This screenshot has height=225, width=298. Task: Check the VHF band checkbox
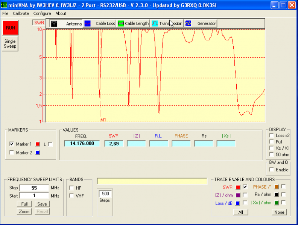(71, 196)
